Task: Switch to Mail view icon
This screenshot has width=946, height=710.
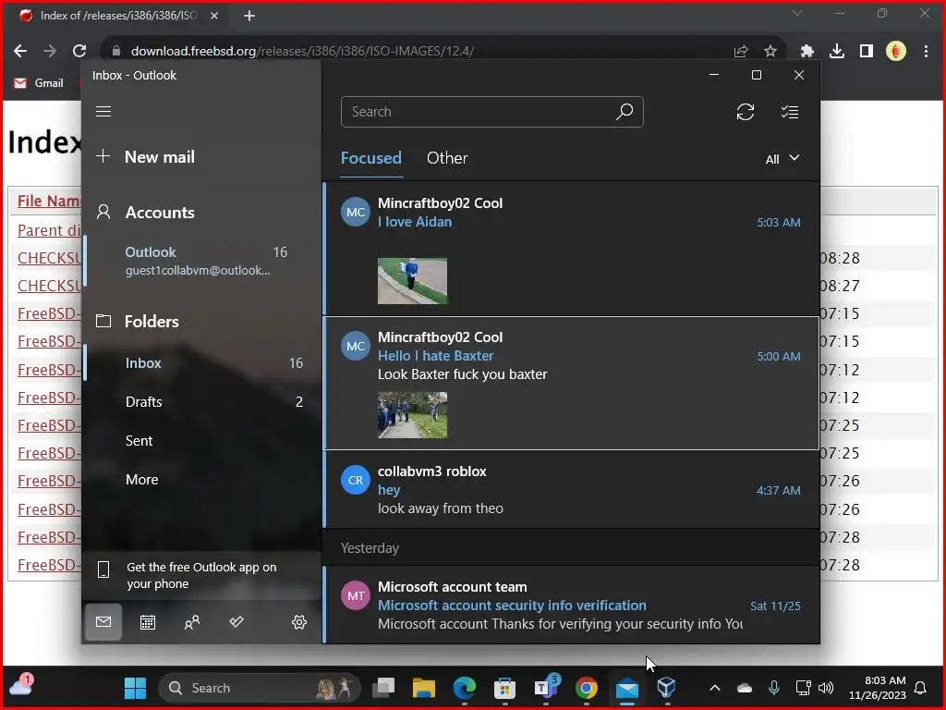Action: pyautogui.click(x=103, y=622)
